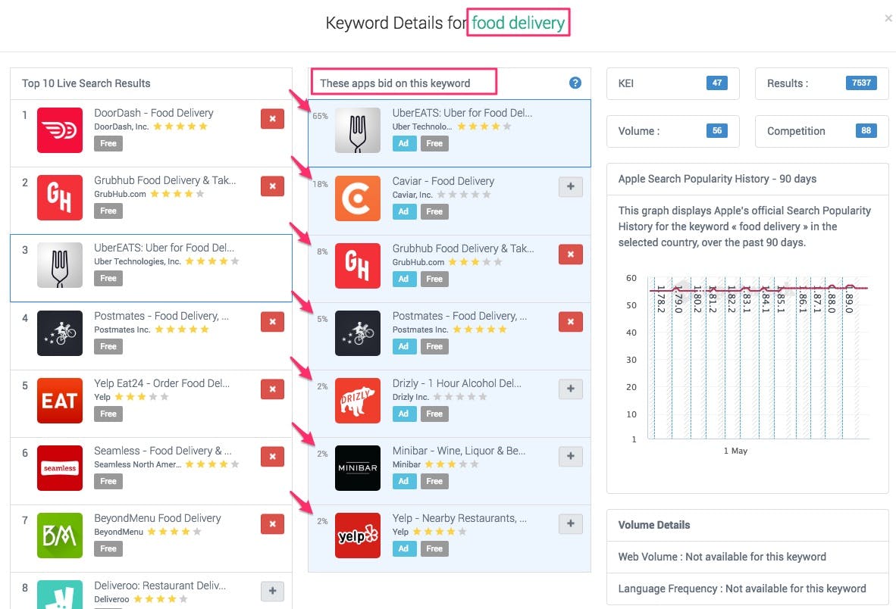Click the Yelp Eat24 EAT icon
Image resolution: width=896 pixels, height=609 pixels.
(x=60, y=400)
